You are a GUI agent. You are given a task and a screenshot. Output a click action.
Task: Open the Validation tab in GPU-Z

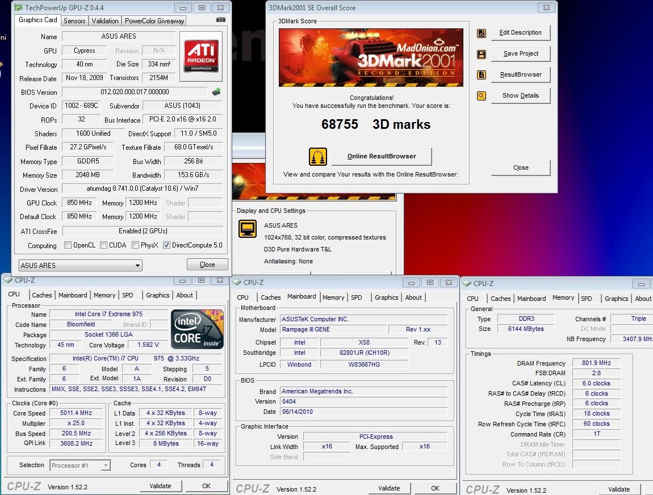tap(105, 21)
